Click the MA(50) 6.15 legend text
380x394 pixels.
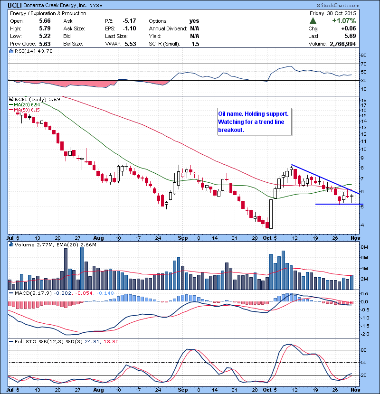(x=27, y=110)
